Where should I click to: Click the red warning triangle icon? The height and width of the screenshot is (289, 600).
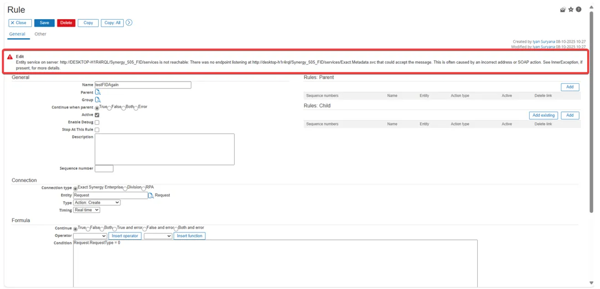pos(10,57)
